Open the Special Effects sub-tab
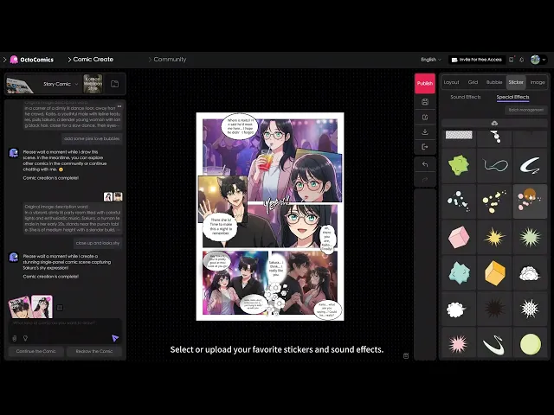 click(512, 97)
